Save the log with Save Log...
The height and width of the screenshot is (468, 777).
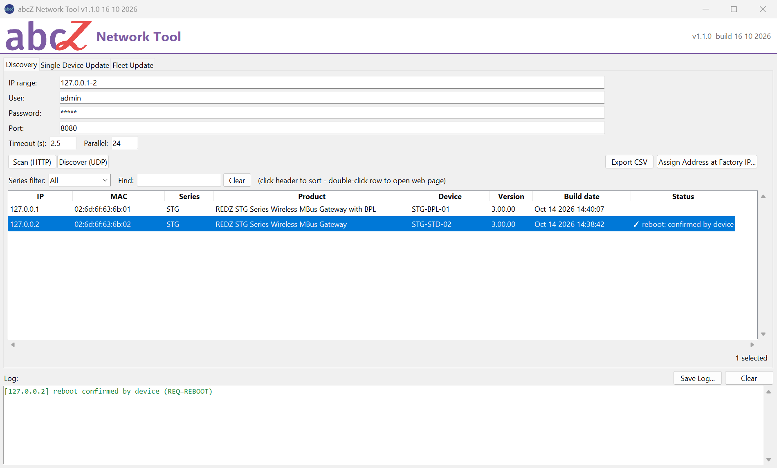click(698, 378)
